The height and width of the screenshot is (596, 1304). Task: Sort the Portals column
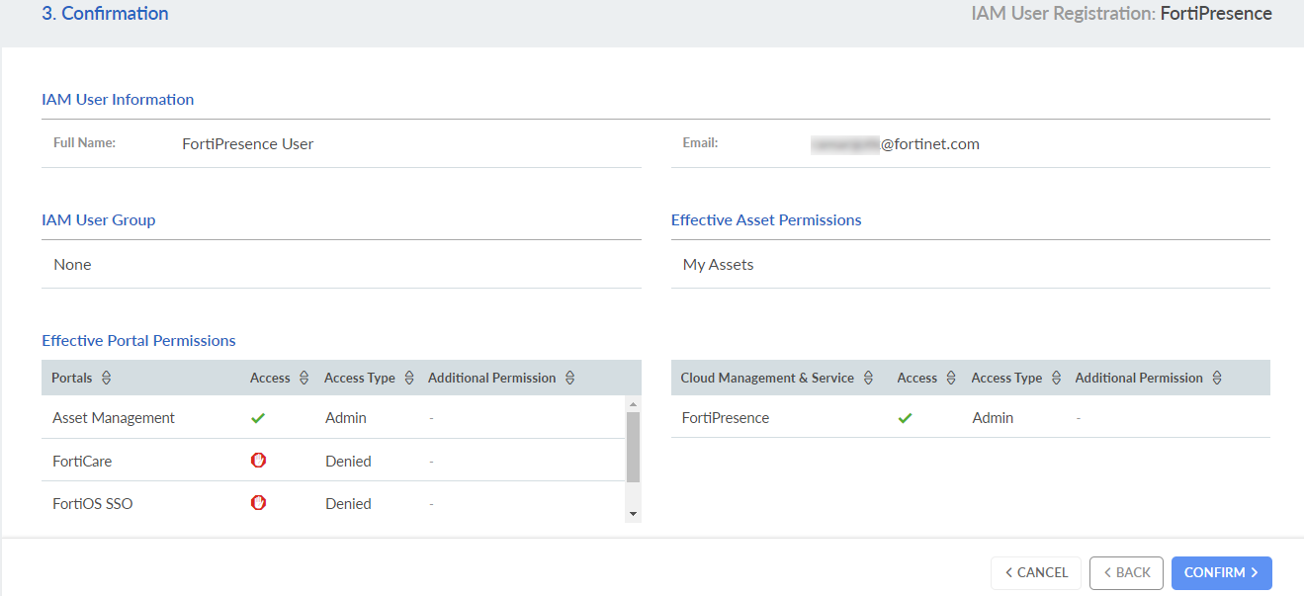point(107,378)
